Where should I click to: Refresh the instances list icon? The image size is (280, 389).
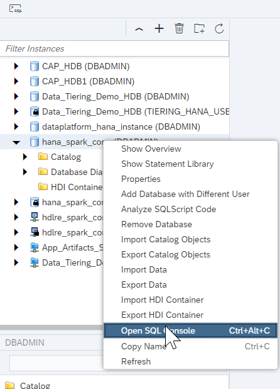point(219,28)
